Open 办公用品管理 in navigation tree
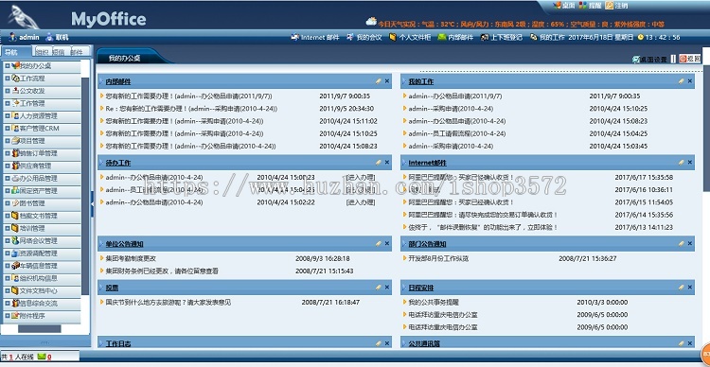Image resolution: width=710 pixels, height=367 pixels. pos(39,178)
